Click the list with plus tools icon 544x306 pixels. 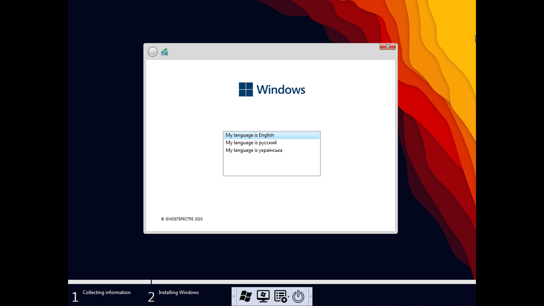pyautogui.click(x=280, y=296)
